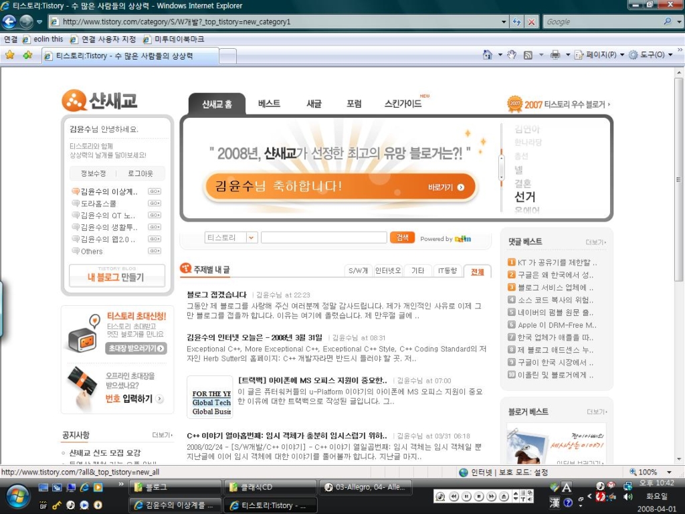The height and width of the screenshot is (514, 685).
Task: Click the 로그아웃 button
Action: pyautogui.click(x=140, y=173)
